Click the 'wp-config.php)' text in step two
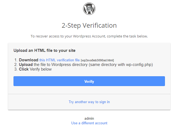The width and height of the screenshot is (176, 130). click(140, 65)
